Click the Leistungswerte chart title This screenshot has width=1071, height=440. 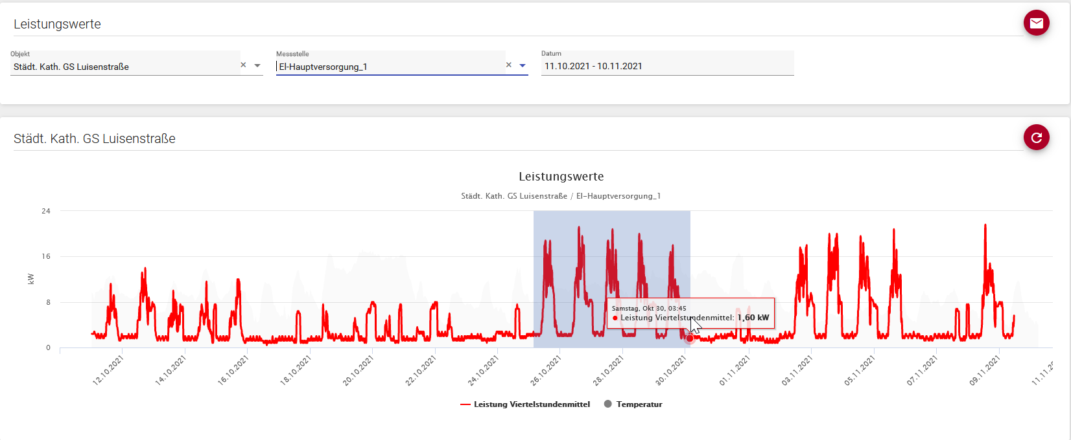[x=561, y=177]
